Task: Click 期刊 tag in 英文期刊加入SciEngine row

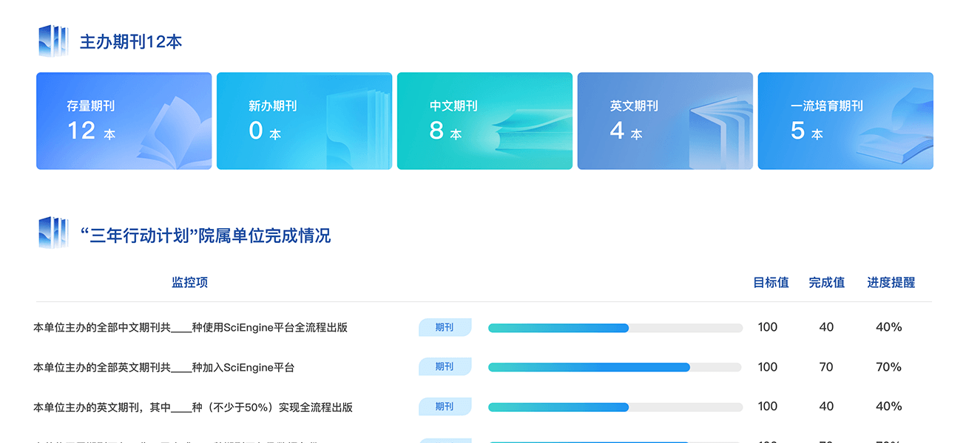Action: tap(445, 367)
